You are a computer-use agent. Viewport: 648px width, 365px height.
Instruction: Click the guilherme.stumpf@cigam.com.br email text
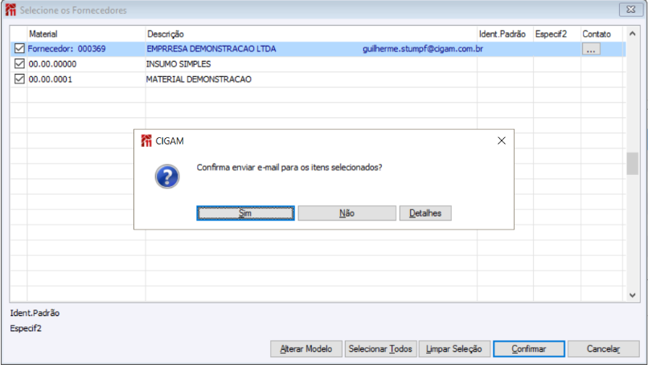[x=423, y=49]
